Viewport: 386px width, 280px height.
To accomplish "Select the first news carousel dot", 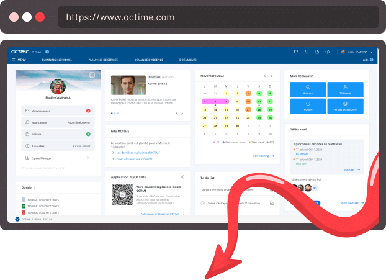I will coord(112,113).
